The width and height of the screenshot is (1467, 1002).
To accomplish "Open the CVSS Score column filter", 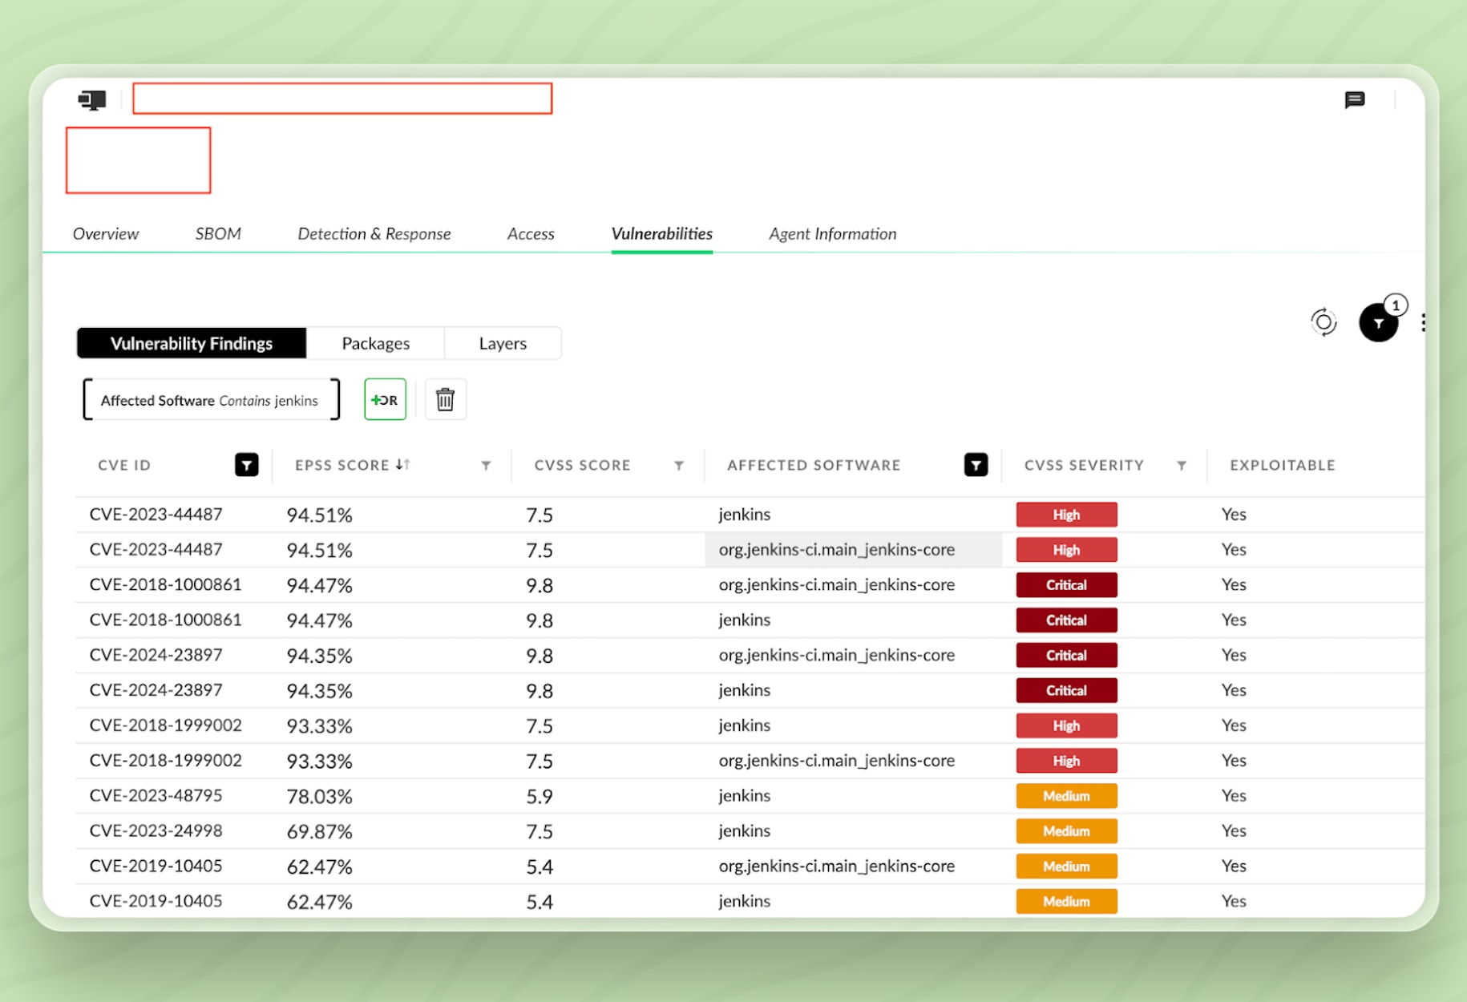I will click(679, 466).
